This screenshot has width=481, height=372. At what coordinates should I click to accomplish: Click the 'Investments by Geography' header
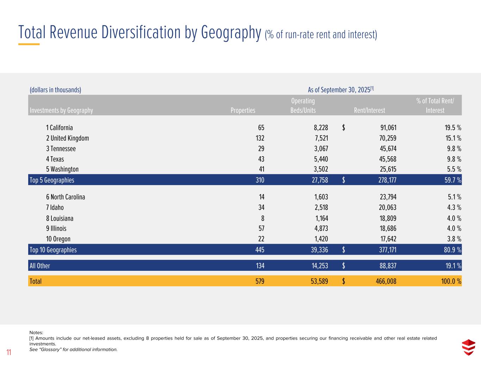coord(61,110)
